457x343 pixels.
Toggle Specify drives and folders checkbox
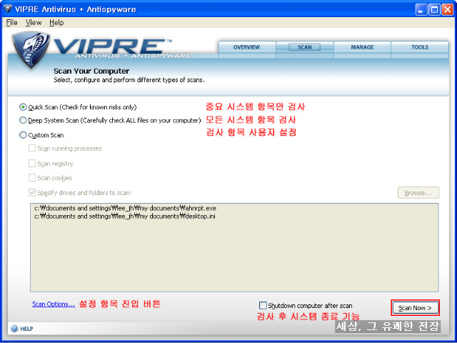click(32, 192)
